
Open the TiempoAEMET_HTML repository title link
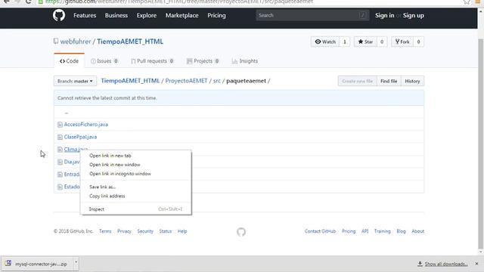tap(130, 42)
